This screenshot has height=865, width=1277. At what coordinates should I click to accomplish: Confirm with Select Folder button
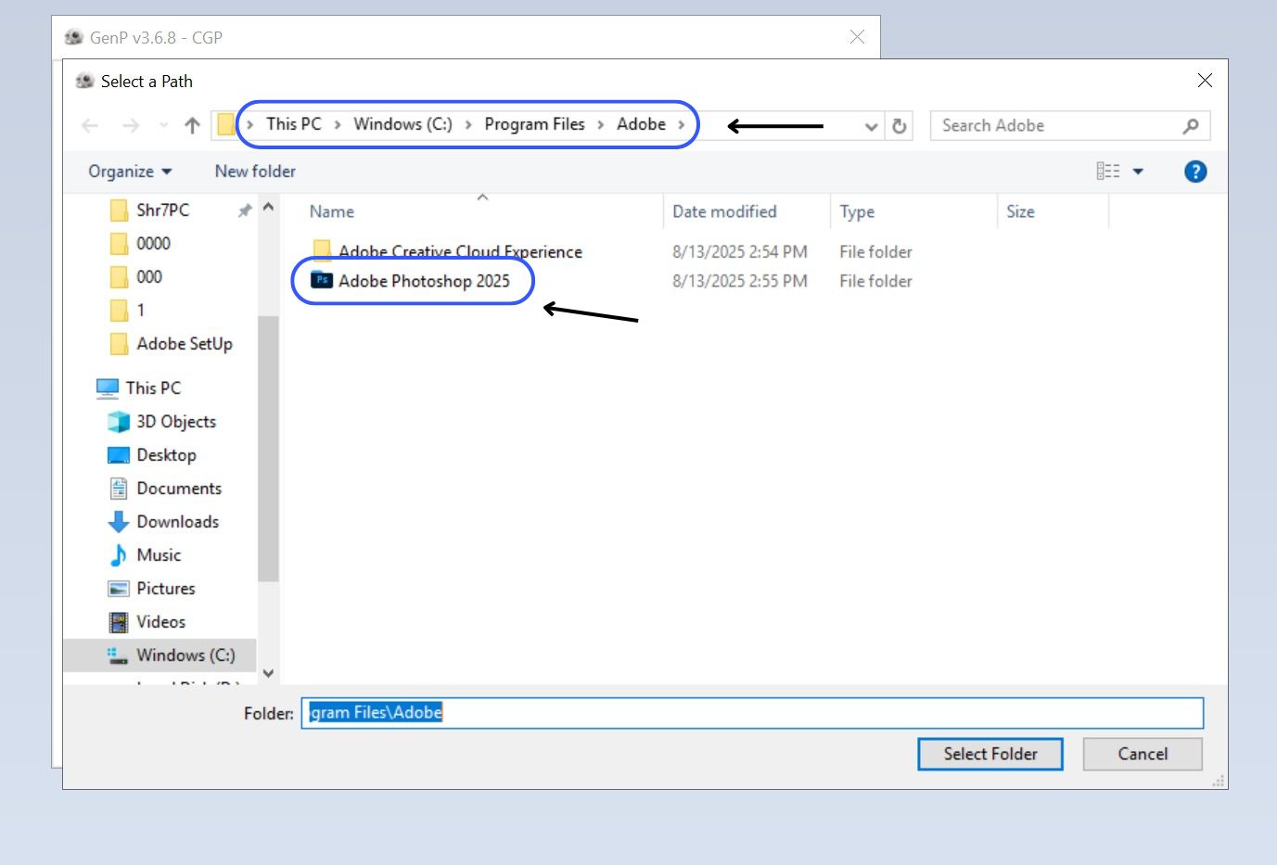[x=990, y=754]
